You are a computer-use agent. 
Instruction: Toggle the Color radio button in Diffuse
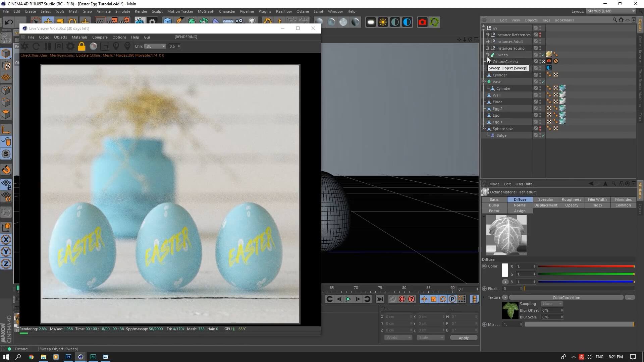pos(484,266)
